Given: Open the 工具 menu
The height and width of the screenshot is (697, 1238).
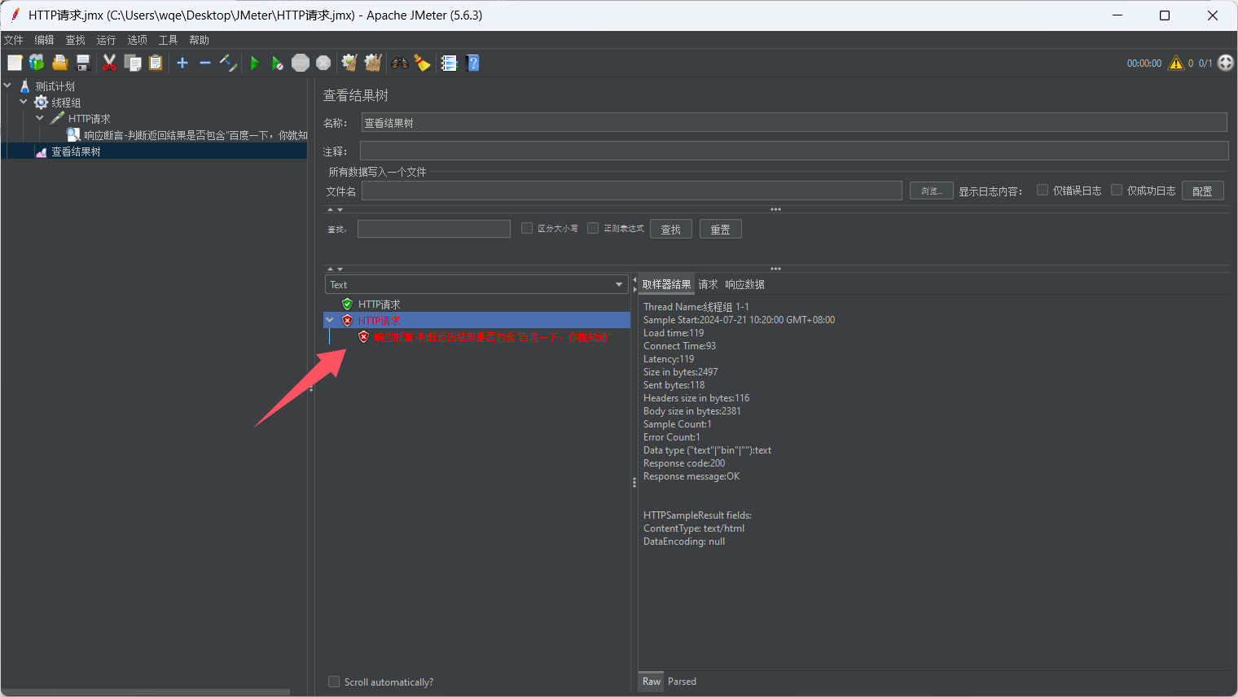Looking at the screenshot, I should coord(169,40).
